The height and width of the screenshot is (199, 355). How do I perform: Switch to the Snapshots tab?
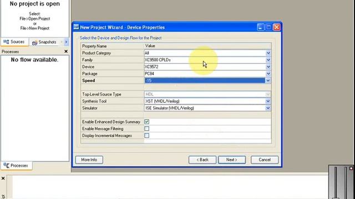pyautogui.click(x=45, y=42)
